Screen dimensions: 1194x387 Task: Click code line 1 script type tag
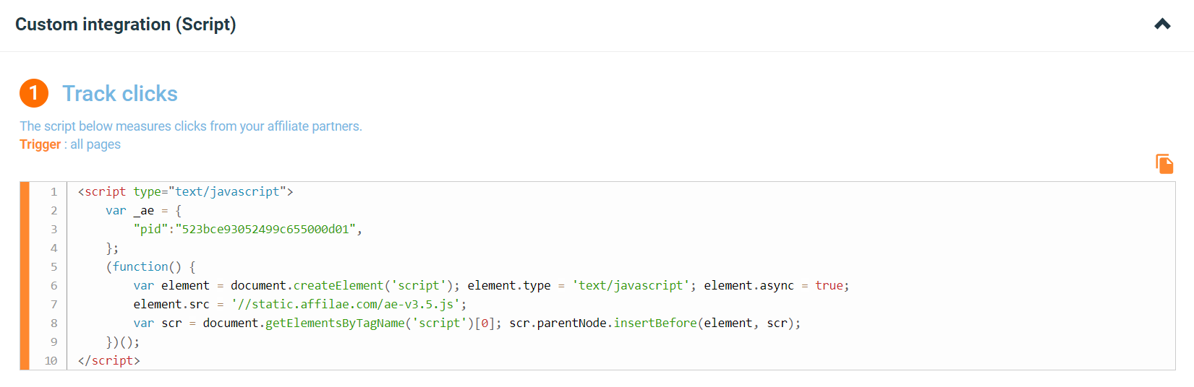[185, 191]
